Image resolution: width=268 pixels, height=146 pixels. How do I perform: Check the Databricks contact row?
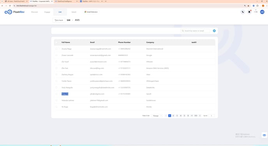point(56,87)
